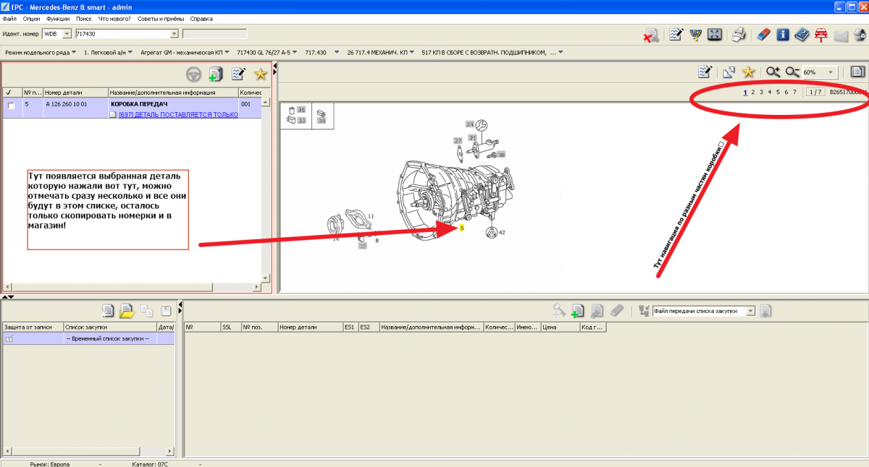Go to illustration page 7
The image size is (869, 467).
(794, 92)
